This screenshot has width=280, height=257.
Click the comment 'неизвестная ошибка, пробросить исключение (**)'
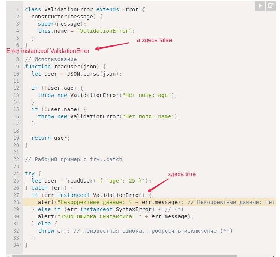point(158,231)
